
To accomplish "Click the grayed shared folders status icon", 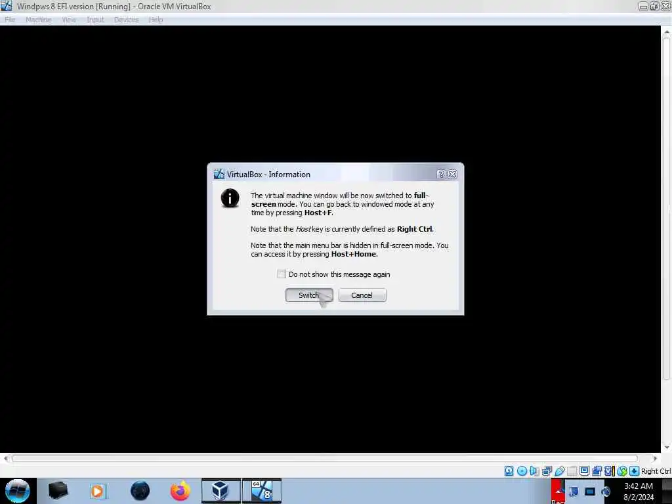I will click(572, 471).
